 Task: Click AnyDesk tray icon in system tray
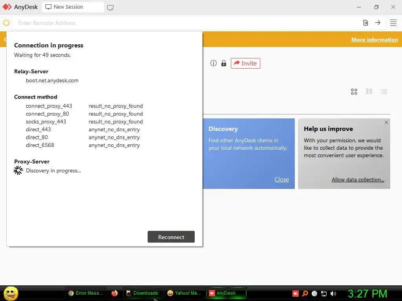296,294
